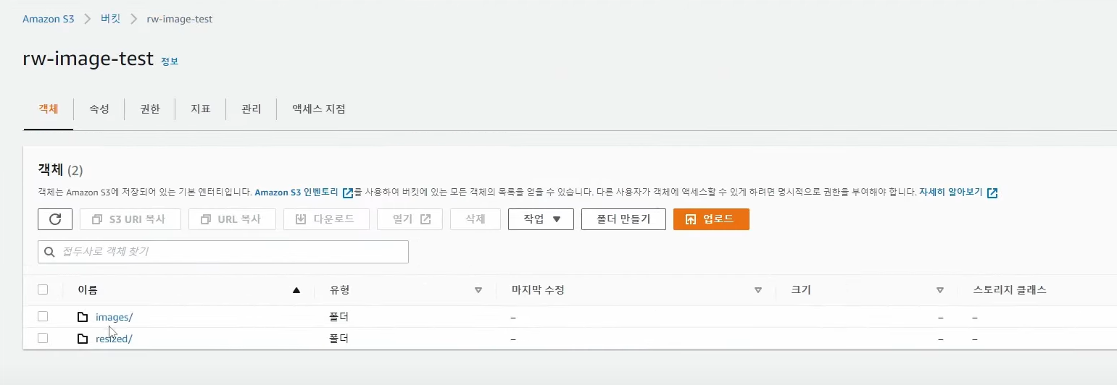Click the breadcrumb chevron after Amazon S3
This screenshot has height=385, width=1117.
coord(88,19)
